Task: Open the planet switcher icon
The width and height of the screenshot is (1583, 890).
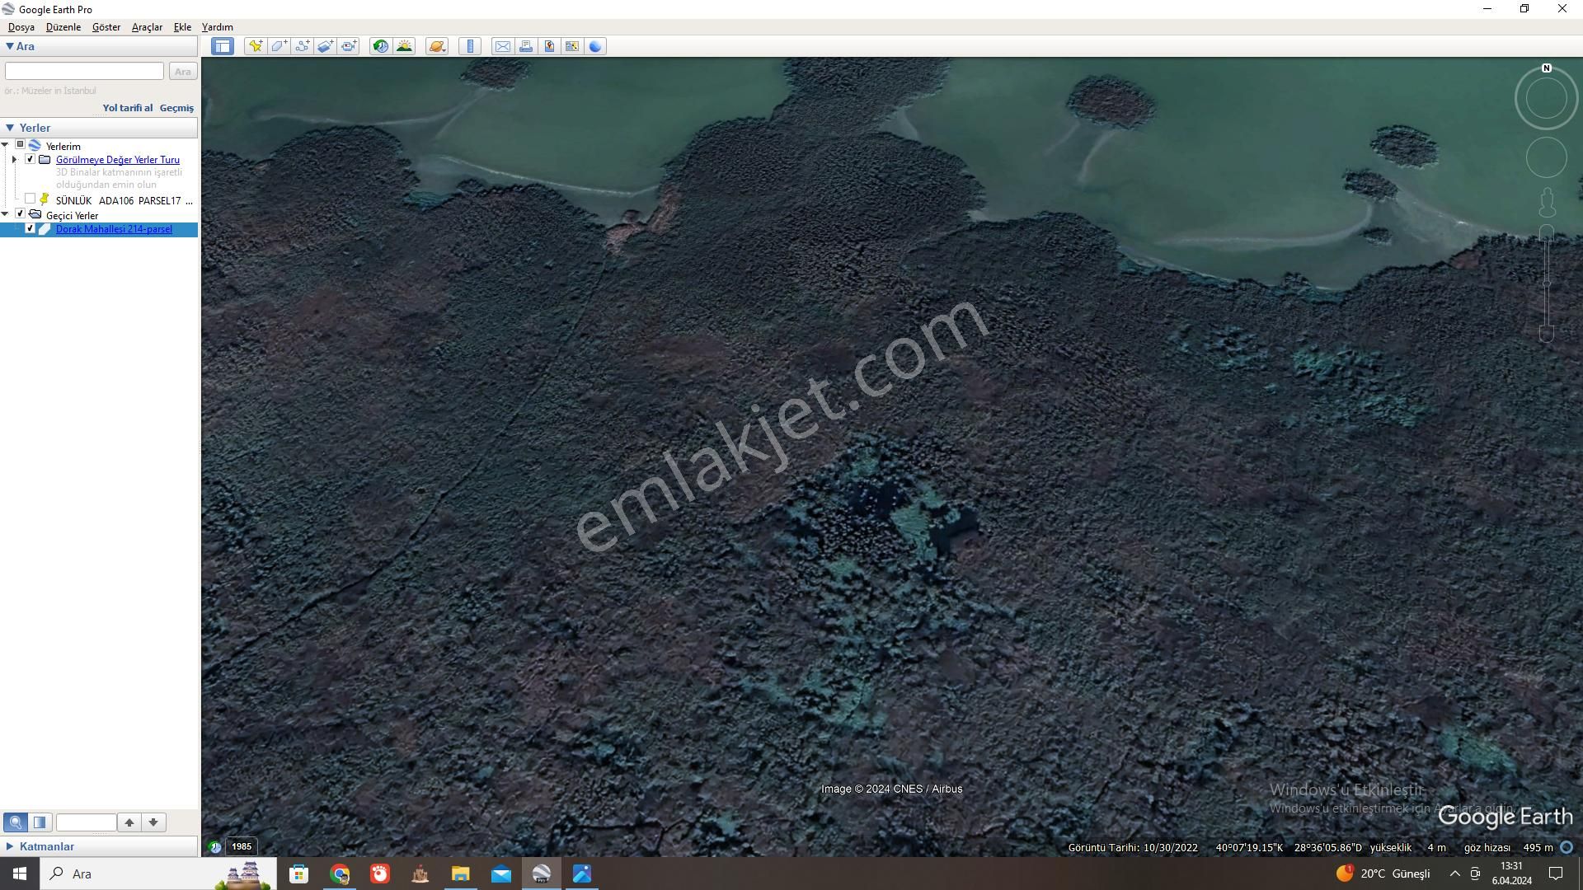Action: tap(437, 46)
